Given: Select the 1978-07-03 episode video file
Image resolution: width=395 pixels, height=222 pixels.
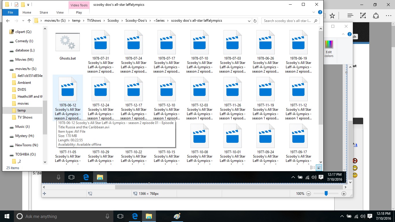Looking at the screenshot, I should pos(232,52).
